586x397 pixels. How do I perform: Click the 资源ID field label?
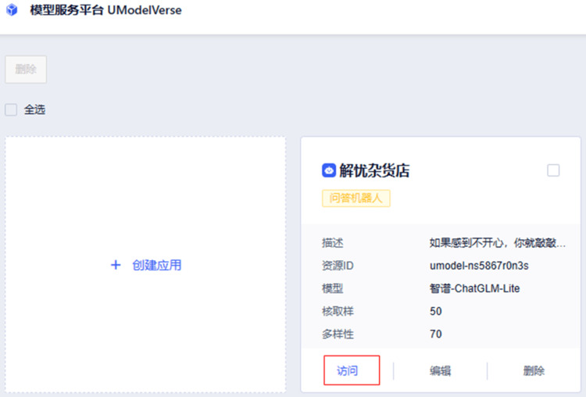338,266
